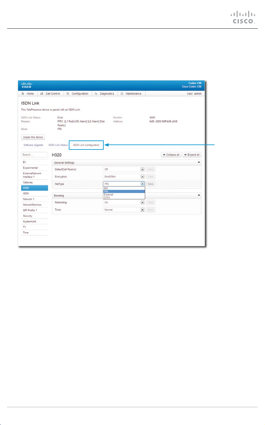Image resolution: width=265 pixels, height=425 pixels.
Task: Click the Home icon in navigation bar
Action: [x=23, y=94]
